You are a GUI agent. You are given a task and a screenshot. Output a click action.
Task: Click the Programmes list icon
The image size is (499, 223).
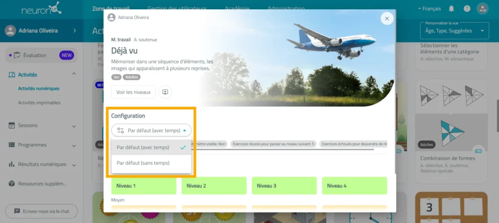12,145
